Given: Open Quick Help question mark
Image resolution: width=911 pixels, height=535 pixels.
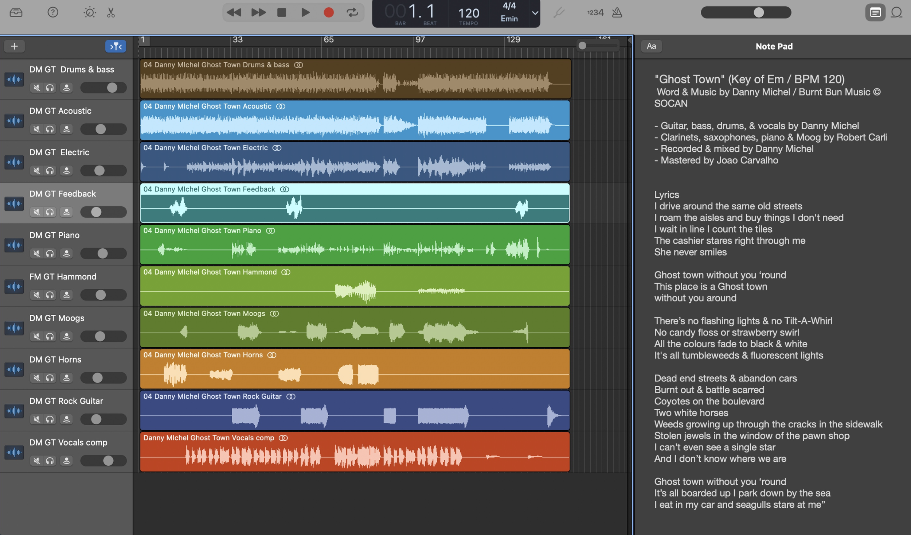Looking at the screenshot, I should pos(53,12).
